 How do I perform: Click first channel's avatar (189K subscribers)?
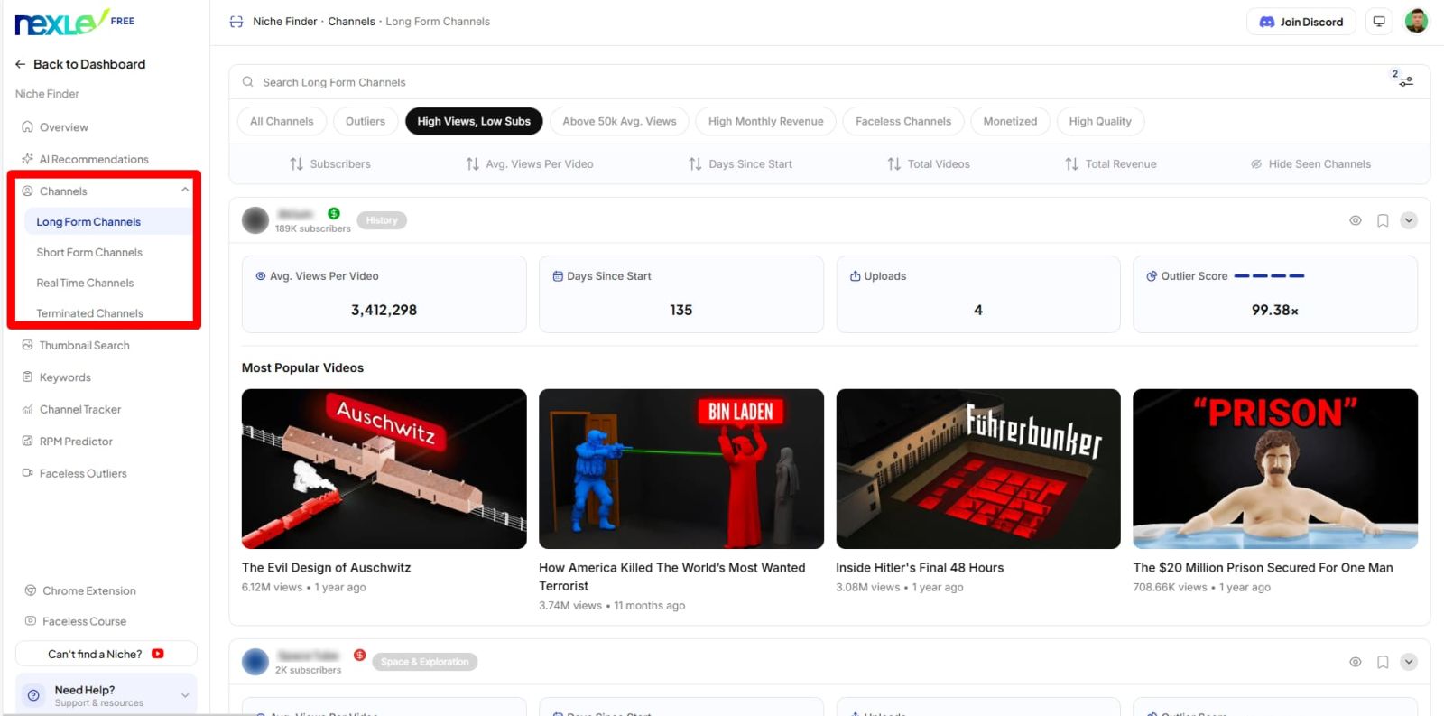(x=255, y=220)
